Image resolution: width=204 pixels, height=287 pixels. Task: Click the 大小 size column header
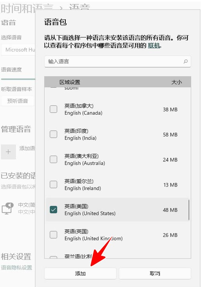177,82
